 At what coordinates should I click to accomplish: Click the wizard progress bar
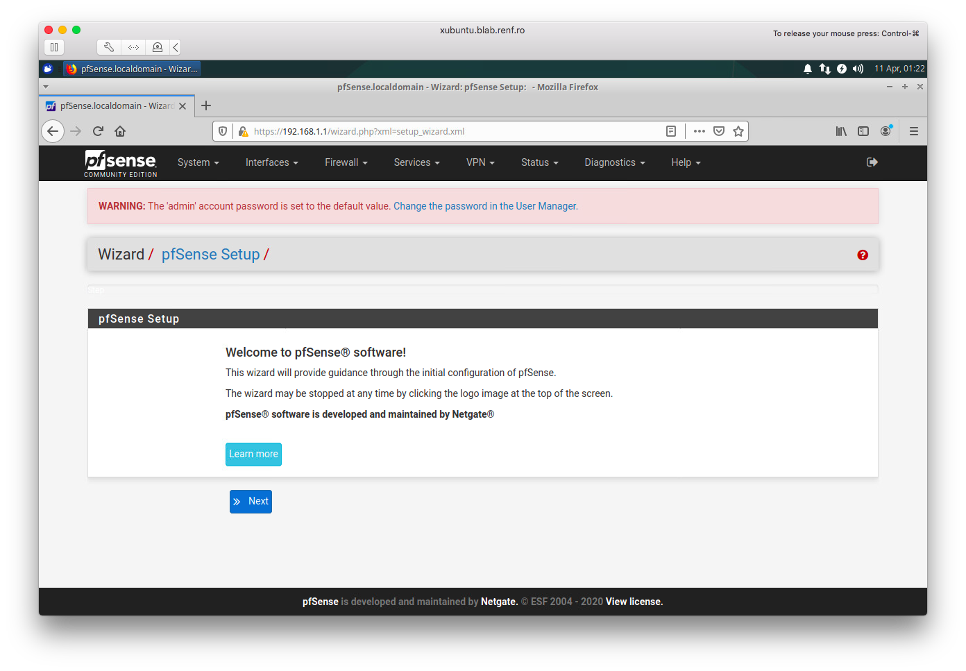coord(483,289)
